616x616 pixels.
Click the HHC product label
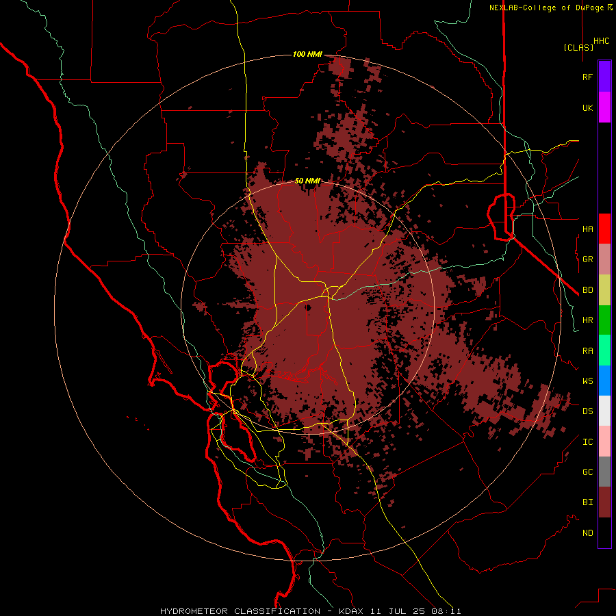[x=601, y=41]
